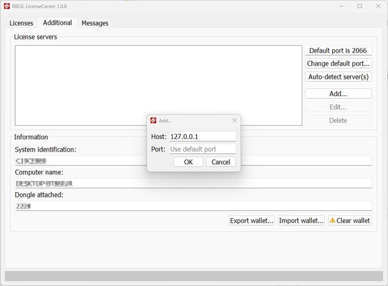Click the Add... license server button

tap(338, 94)
